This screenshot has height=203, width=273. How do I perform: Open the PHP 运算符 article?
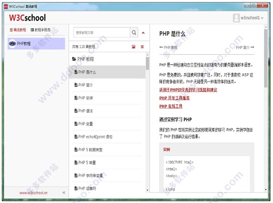(x=107, y=188)
